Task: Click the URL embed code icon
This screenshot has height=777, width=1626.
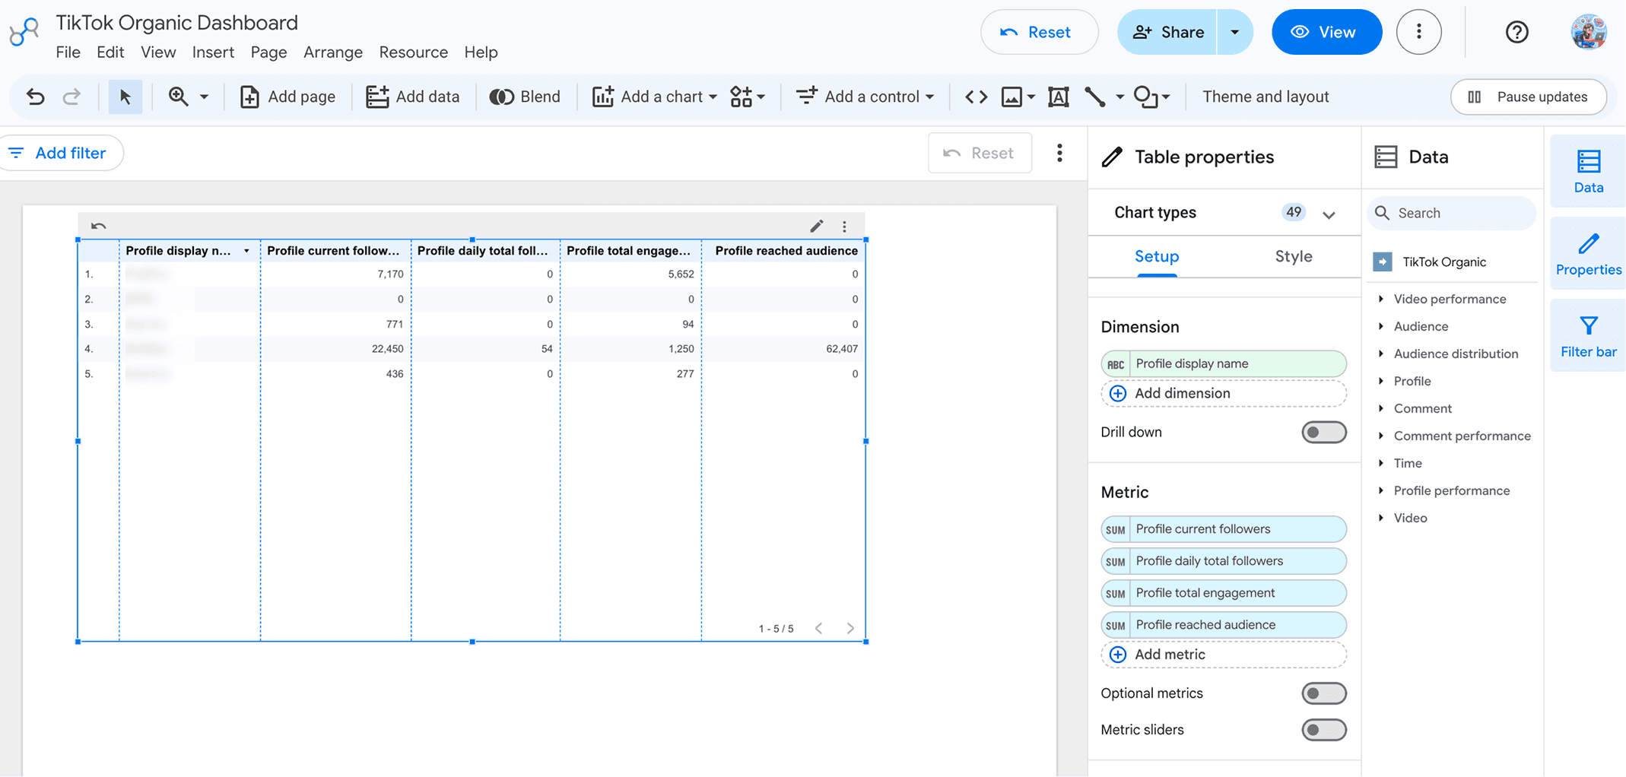Action: (977, 97)
